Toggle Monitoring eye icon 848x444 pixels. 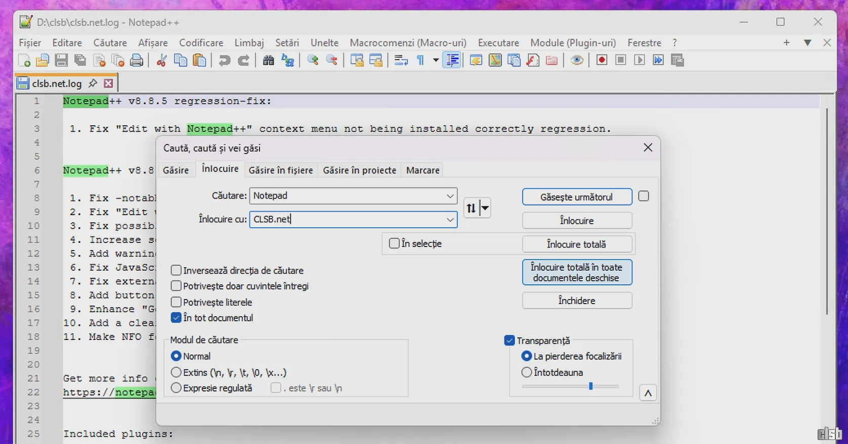point(577,61)
